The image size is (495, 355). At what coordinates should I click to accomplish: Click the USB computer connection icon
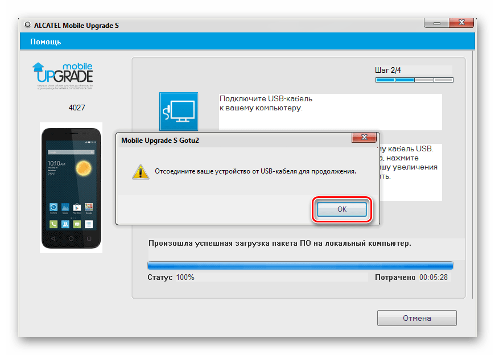click(x=179, y=112)
